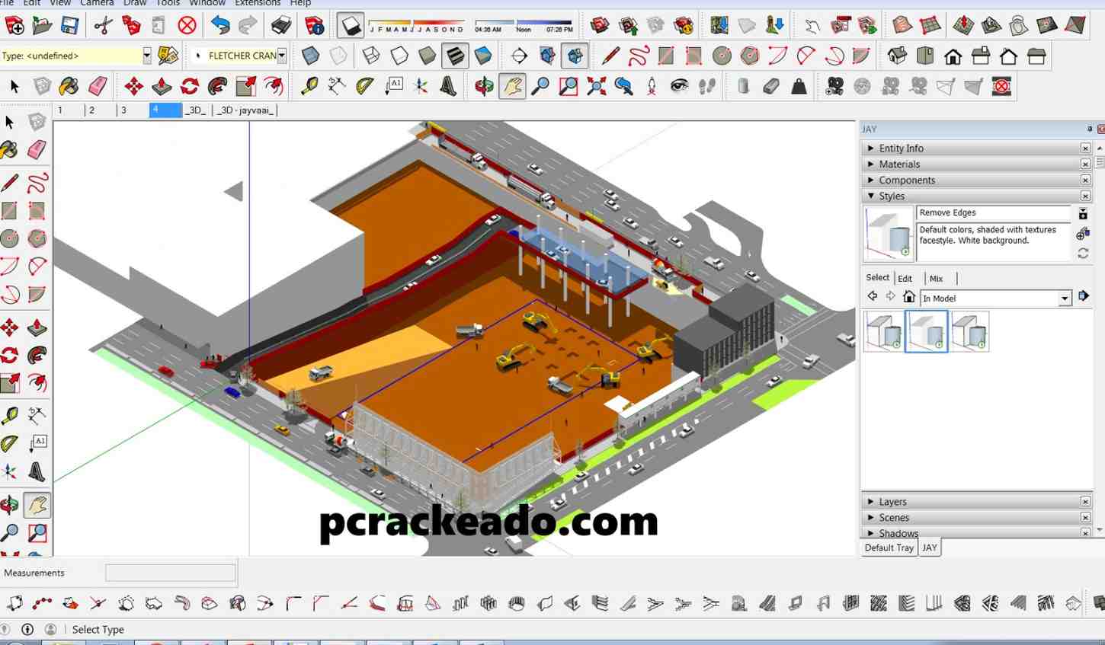Click Create New Style button
This screenshot has height=645, width=1105.
click(x=1082, y=234)
